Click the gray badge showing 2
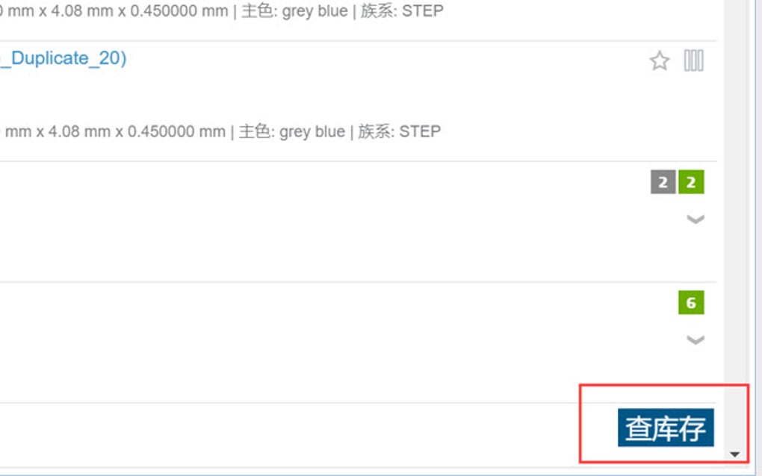 click(x=663, y=182)
